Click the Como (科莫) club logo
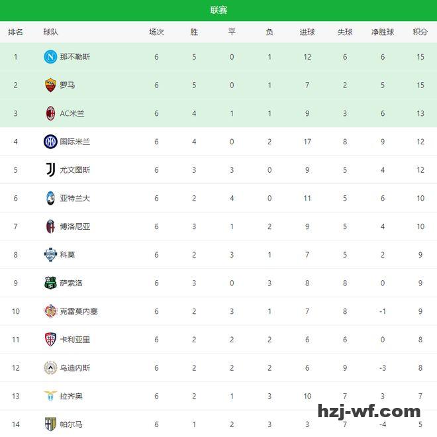 [50, 255]
